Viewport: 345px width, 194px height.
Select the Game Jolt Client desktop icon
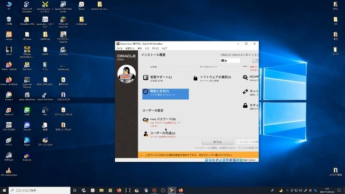coord(45,96)
